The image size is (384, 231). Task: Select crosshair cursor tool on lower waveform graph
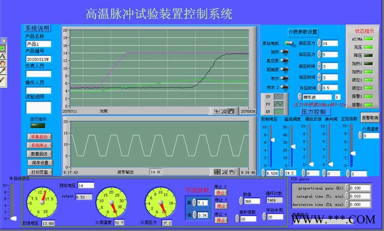tap(217, 172)
